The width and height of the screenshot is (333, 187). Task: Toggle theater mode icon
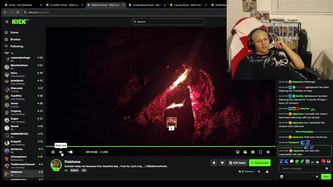(253, 152)
